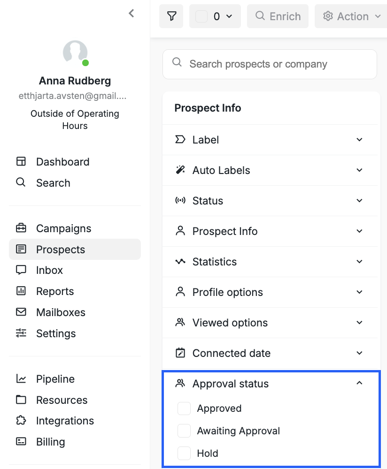Viewport: 387px width, 469px height.
Task: Click the funnel filter icon
Action: (171, 16)
